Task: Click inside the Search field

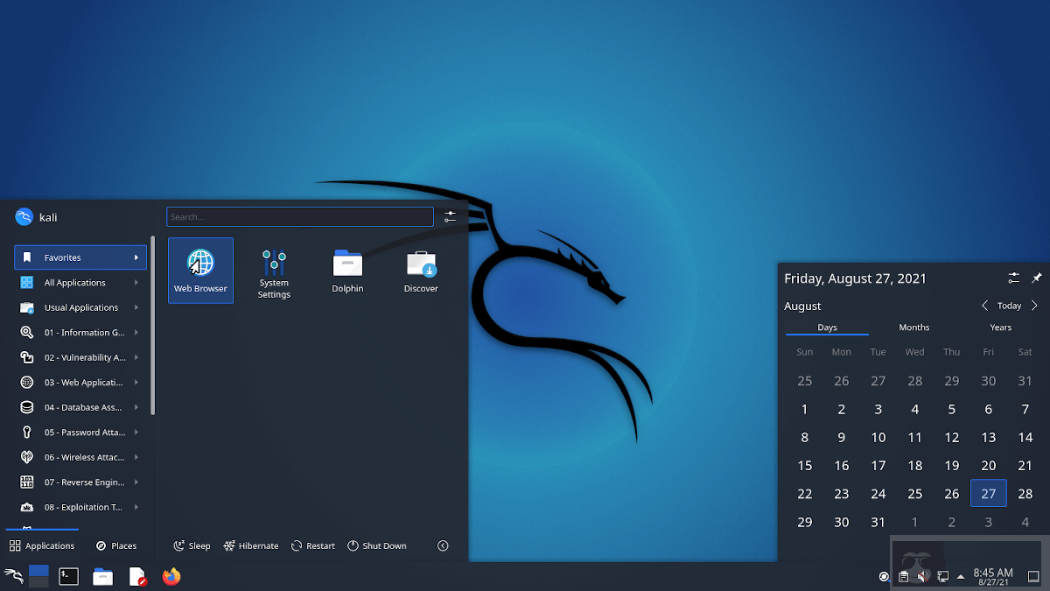Action: click(299, 216)
